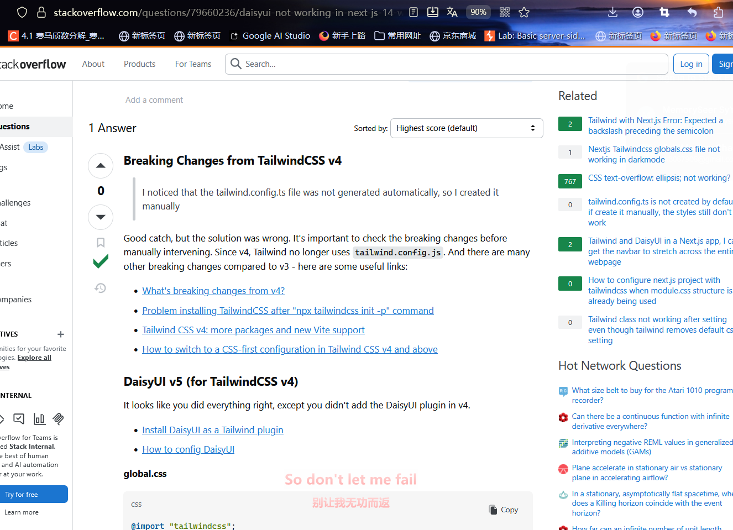Open the browser translate page icon
The height and width of the screenshot is (530, 733).
(x=452, y=12)
